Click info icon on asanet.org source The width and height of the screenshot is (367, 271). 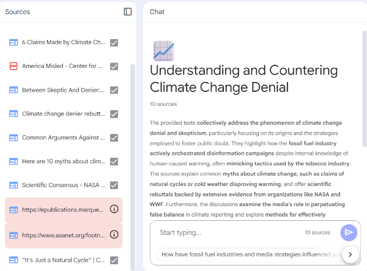pyautogui.click(x=114, y=234)
